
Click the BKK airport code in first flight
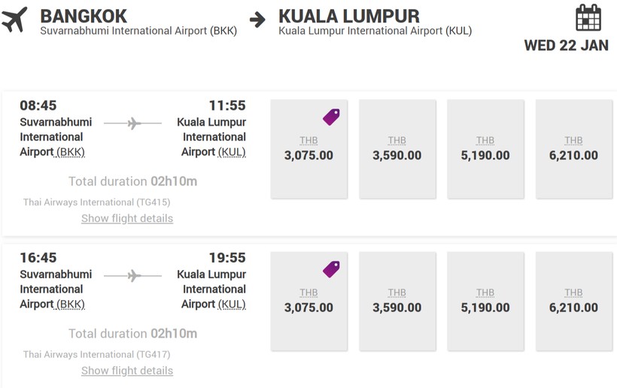71,152
